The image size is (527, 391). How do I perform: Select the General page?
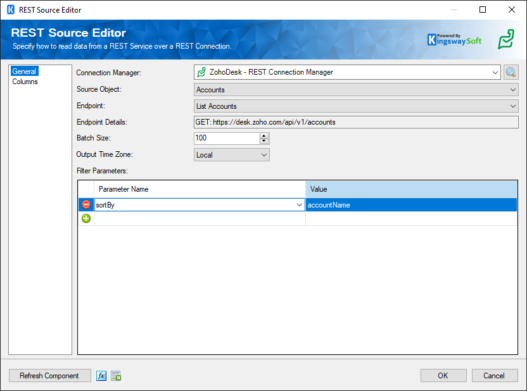[x=24, y=71]
